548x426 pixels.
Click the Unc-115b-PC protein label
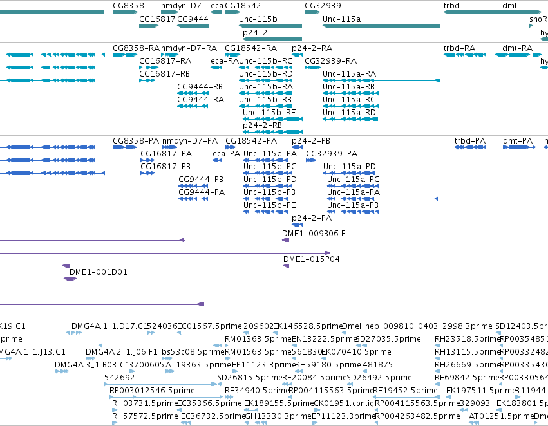[270, 167]
